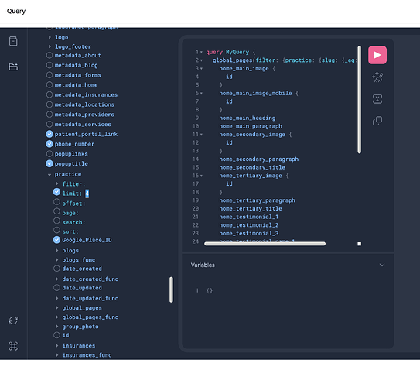Uncheck the Google_Place_ID field
420x387 pixels.
tap(56, 240)
